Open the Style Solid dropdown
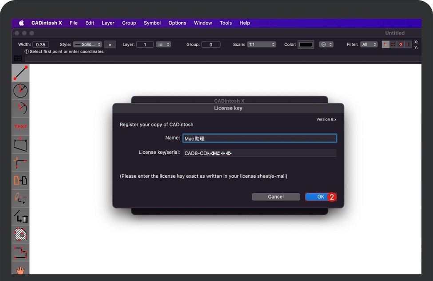This screenshot has width=433, height=281. [87, 44]
